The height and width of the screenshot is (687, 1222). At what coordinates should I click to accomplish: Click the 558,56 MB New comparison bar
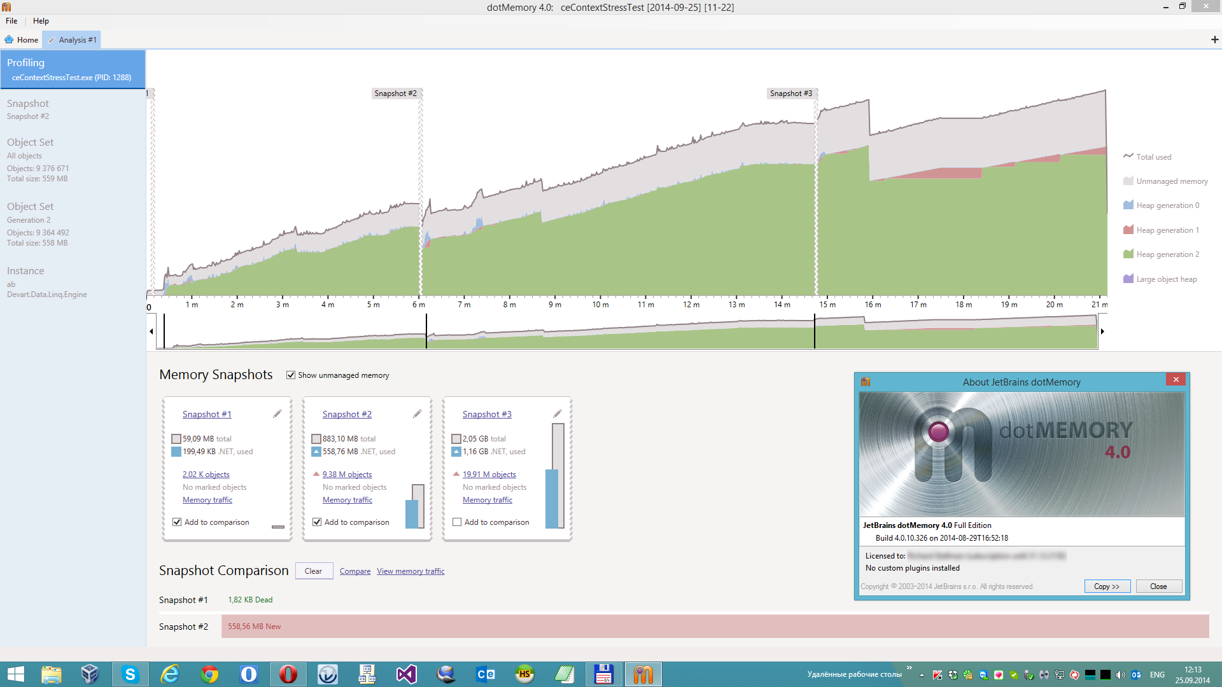(x=715, y=627)
